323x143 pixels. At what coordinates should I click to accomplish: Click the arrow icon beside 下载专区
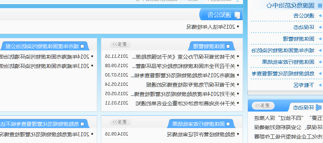click(320, 85)
